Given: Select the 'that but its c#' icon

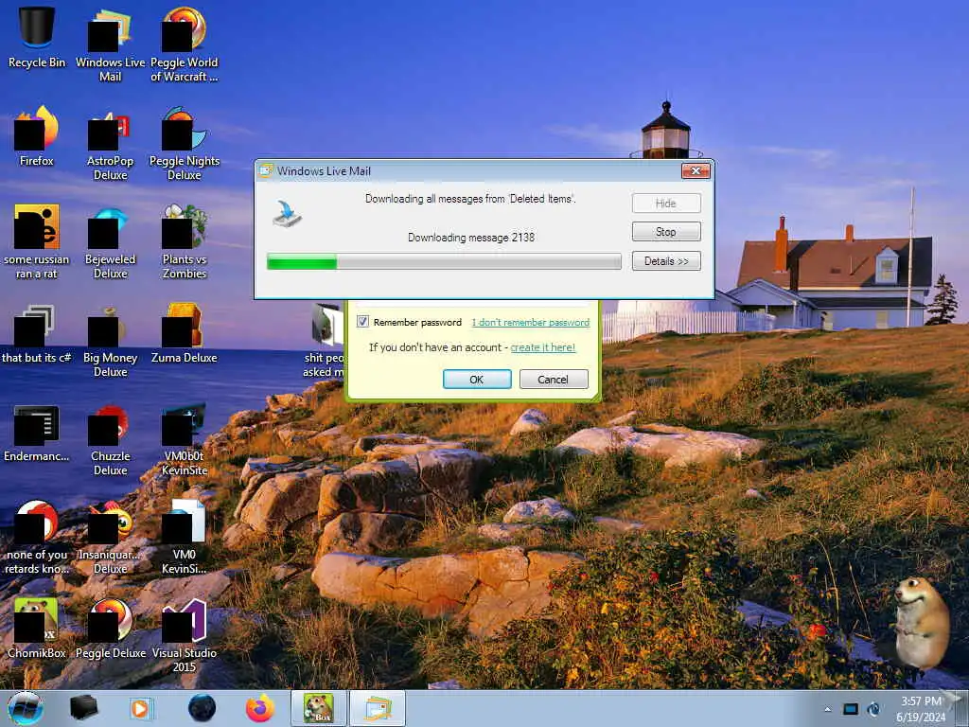Looking at the screenshot, I should pyautogui.click(x=37, y=332).
